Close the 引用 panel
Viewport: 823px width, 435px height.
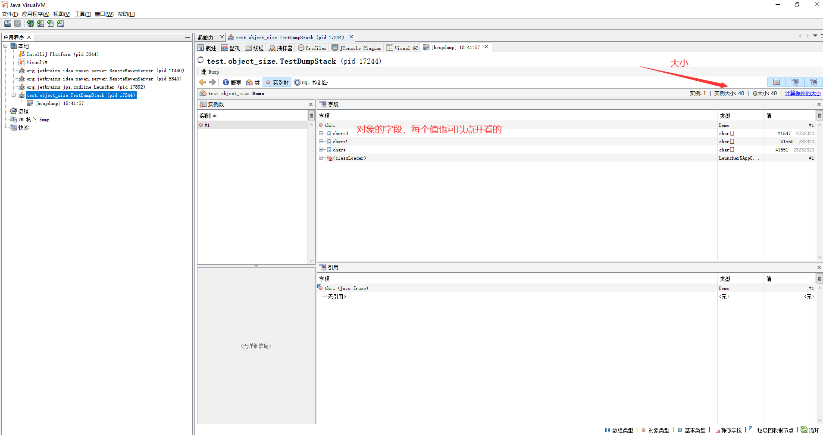coord(819,268)
